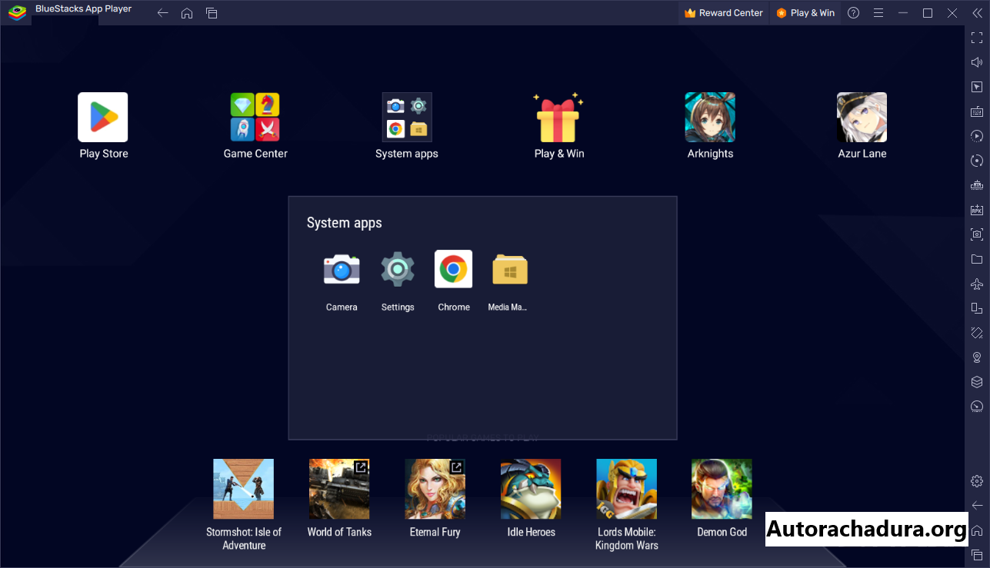Click the cursor lock icon in sidebar
Image resolution: width=990 pixels, height=568 pixels.
click(977, 87)
